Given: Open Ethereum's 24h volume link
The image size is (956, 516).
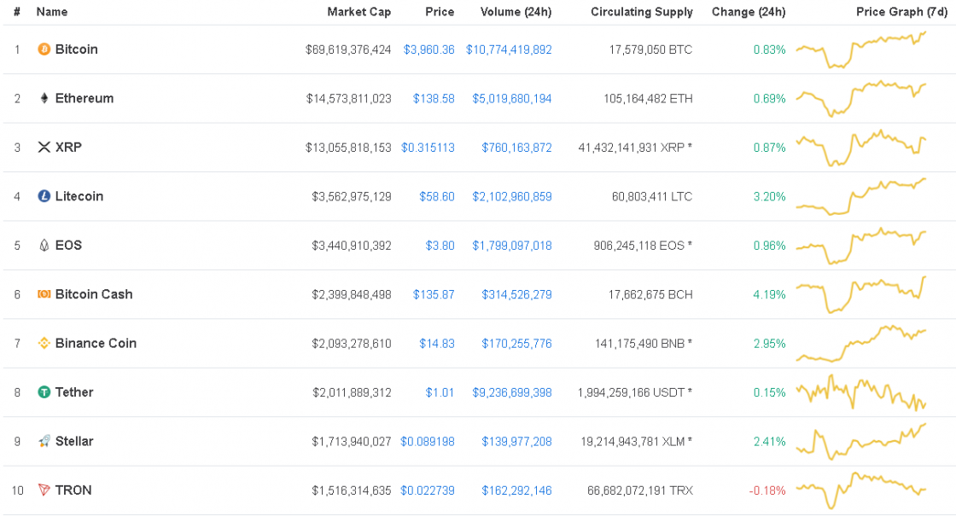Looking at the screenshot, I should [x=510, y=98].
